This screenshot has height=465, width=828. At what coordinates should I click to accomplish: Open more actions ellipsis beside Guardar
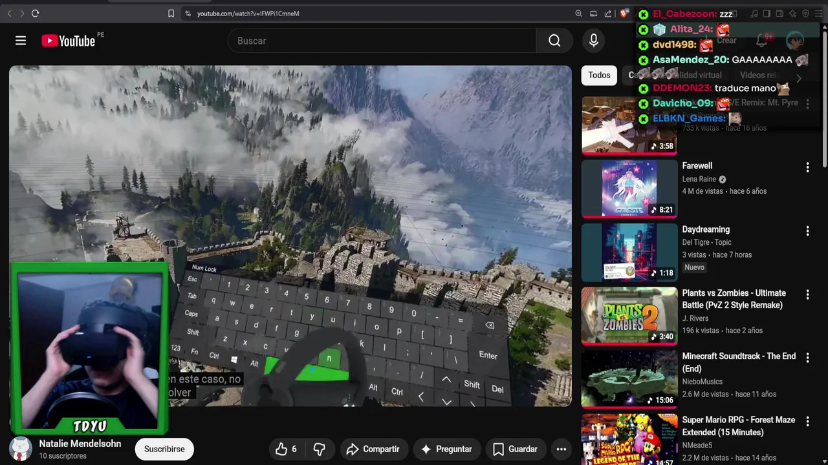pyautogui.click(x=561, y=449)
